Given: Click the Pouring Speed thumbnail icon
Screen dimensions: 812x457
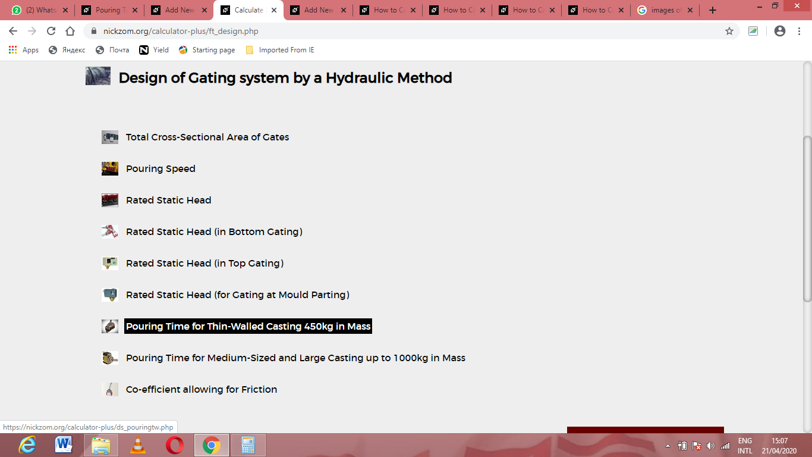Looking at the screenshot, I should (110, 169).
